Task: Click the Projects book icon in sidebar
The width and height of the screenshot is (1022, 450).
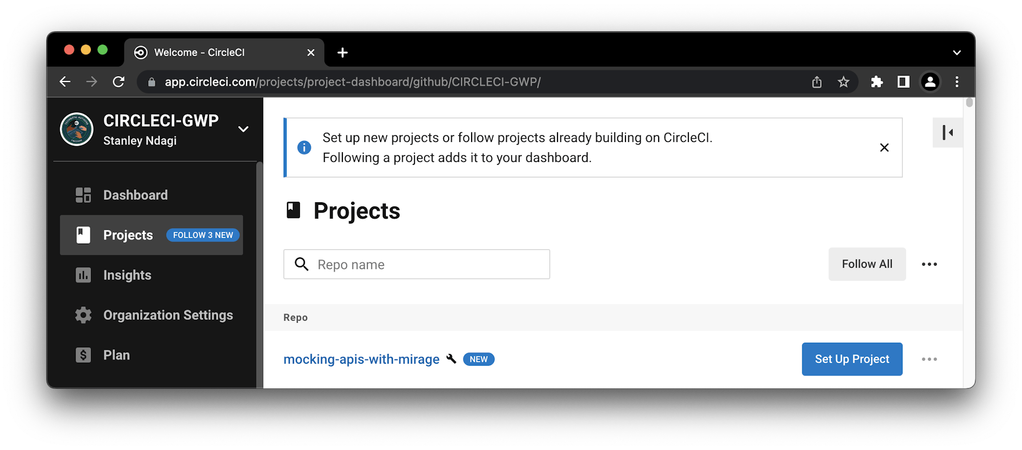Action: [83, 234]
